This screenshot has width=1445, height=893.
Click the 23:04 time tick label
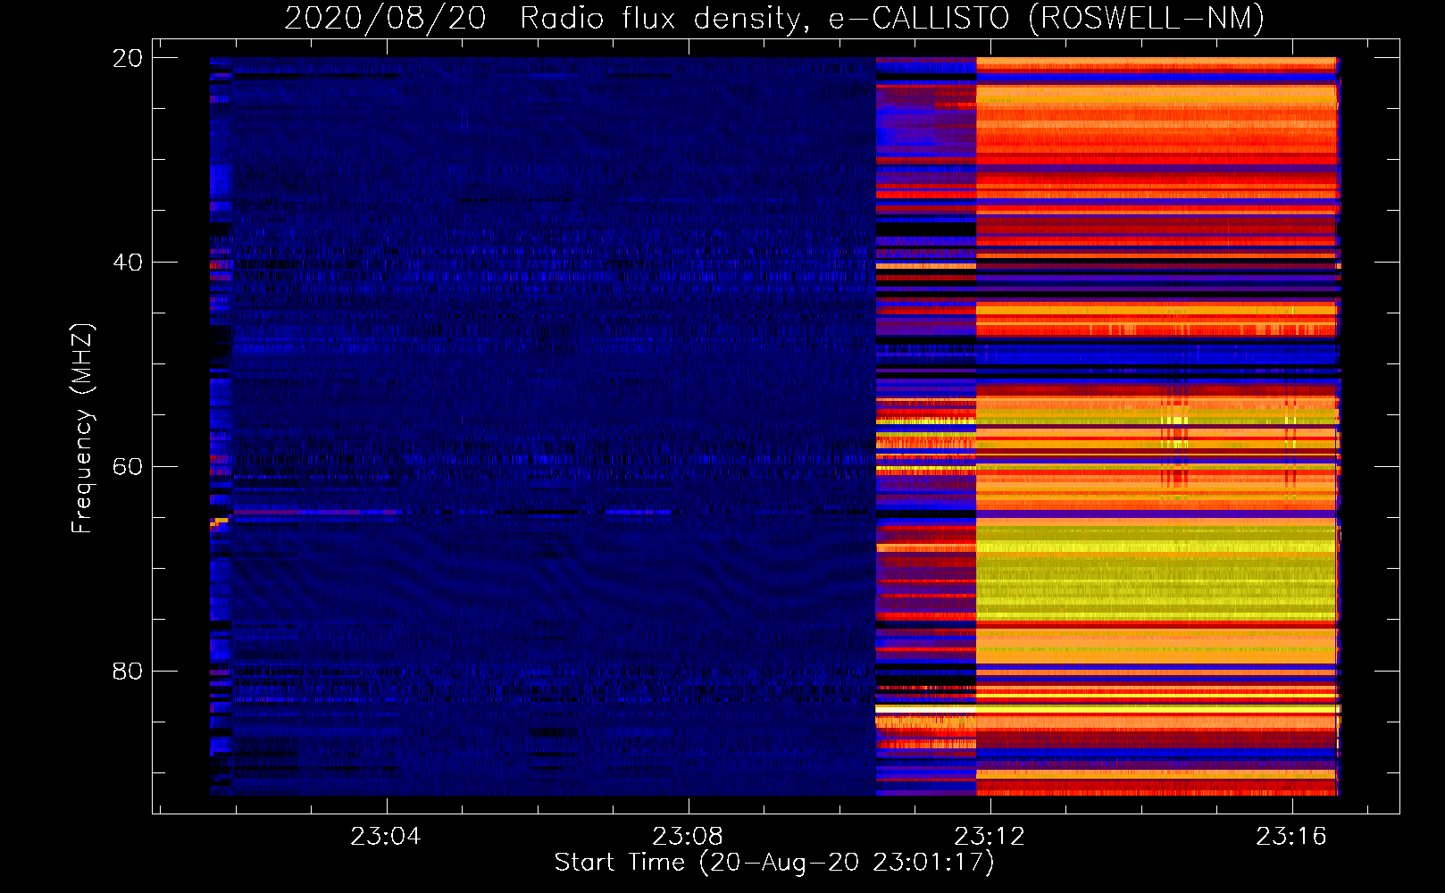pyautogui.click(x=386, y=837)
